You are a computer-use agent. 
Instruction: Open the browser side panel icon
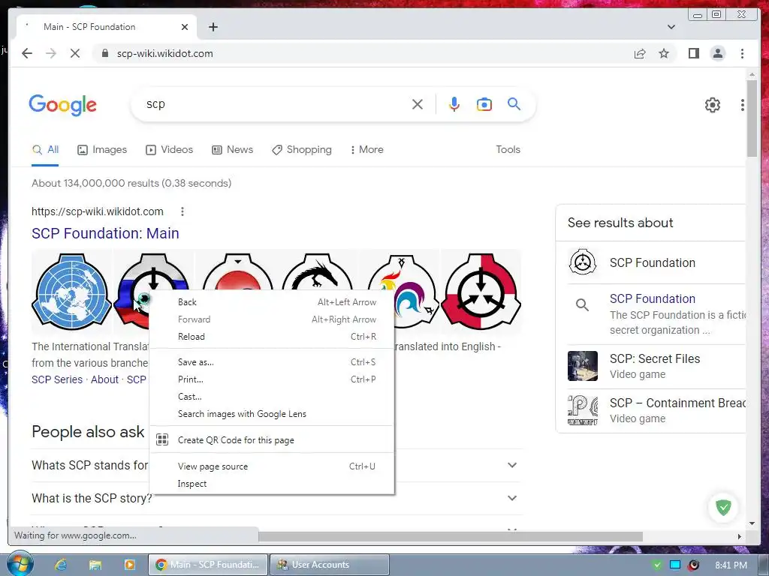[693, 53]
